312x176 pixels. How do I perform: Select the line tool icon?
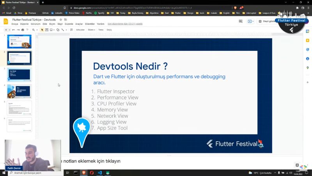63,30
